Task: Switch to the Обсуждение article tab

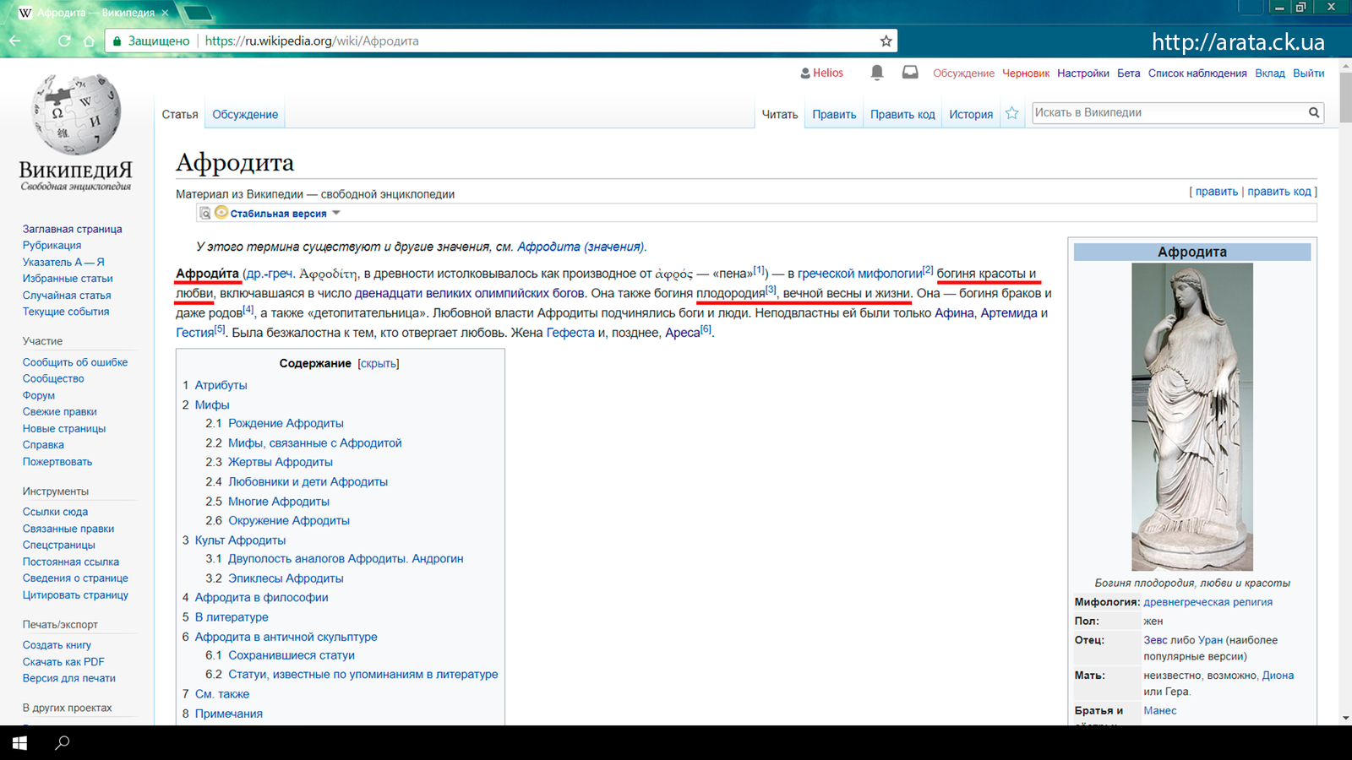Action: click(x=245, y=114)
